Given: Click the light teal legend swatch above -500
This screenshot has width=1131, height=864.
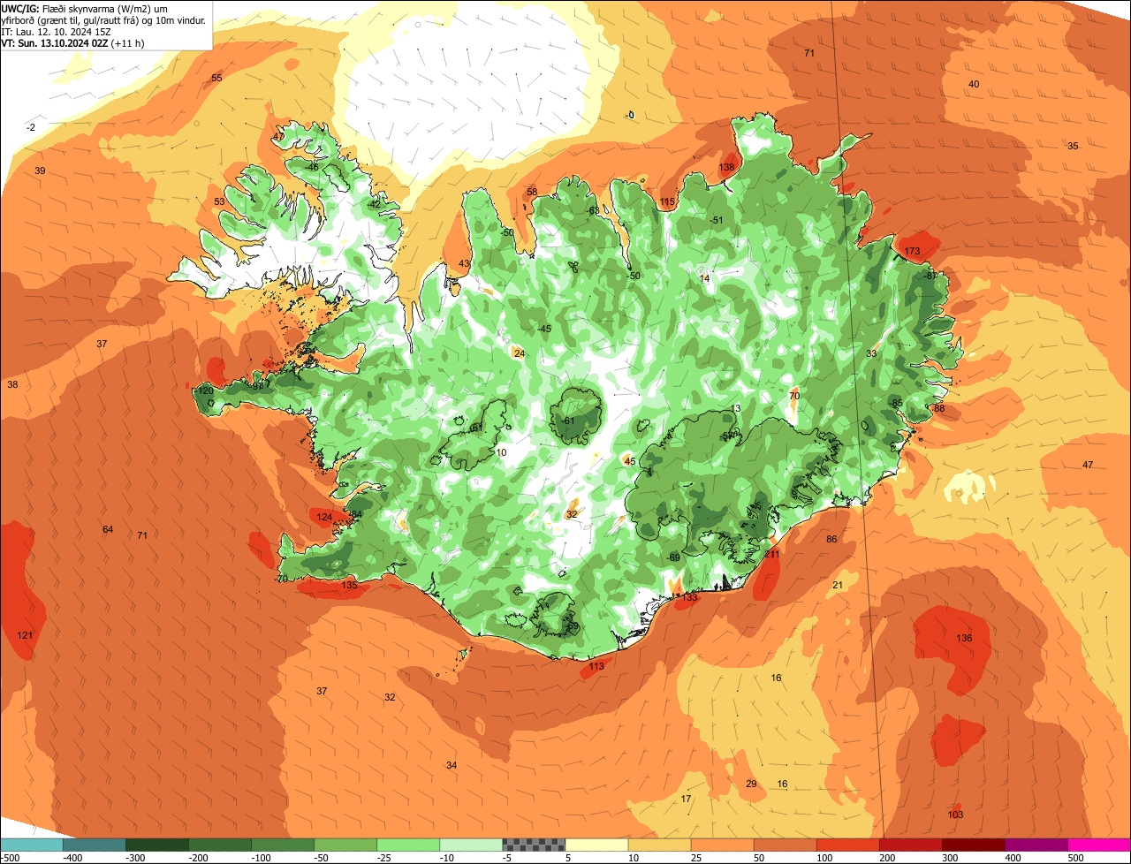Looking at the screenshot, I should coord(31,845).
